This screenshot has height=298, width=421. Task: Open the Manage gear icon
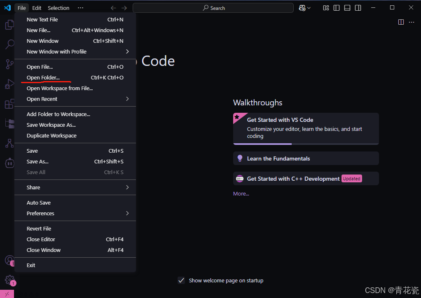[x=9, y=280]
